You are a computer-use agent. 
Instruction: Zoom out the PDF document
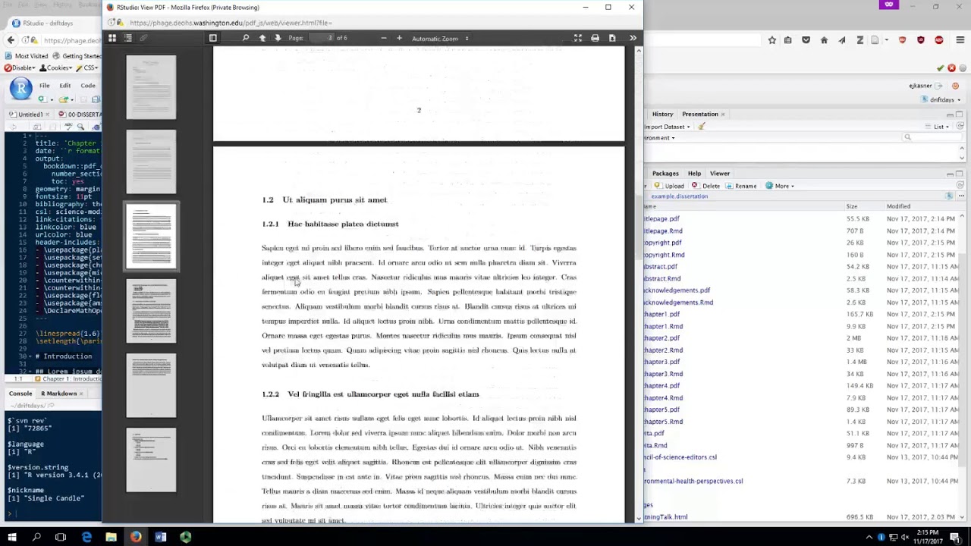[x=384, y=38]
